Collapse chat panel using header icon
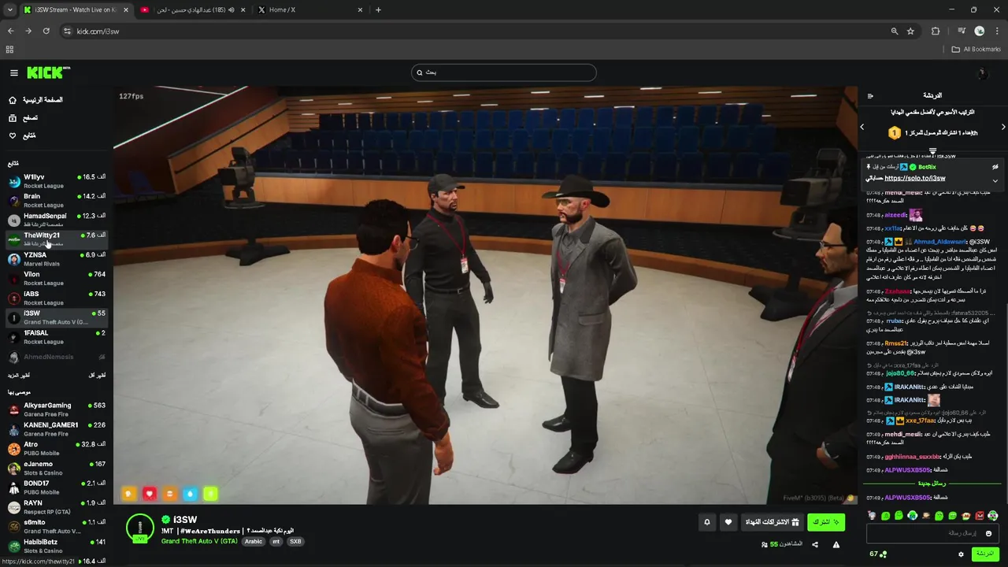Screen dimensions: 1008x567 870,96
